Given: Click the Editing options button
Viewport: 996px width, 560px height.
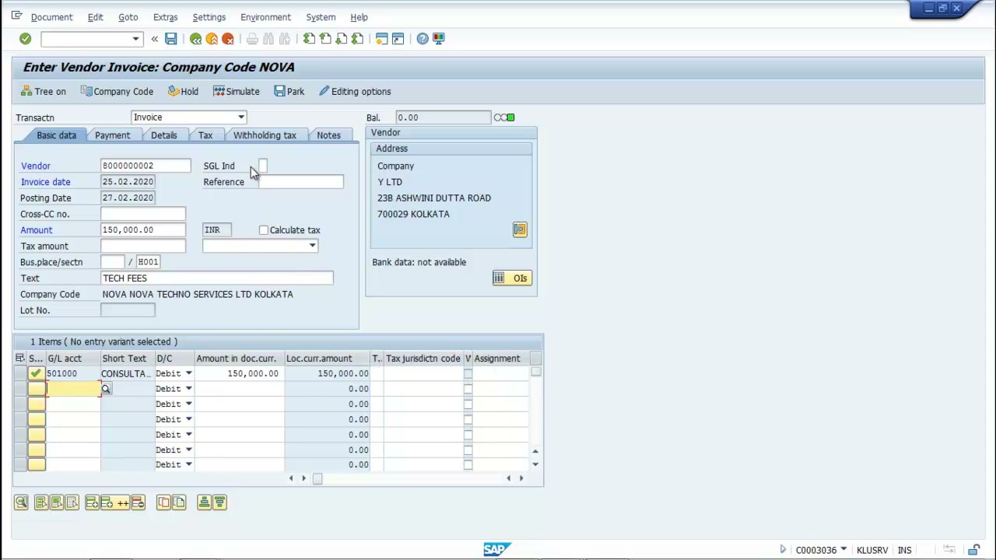Looking at the screenshot, I should pos(355,92).
